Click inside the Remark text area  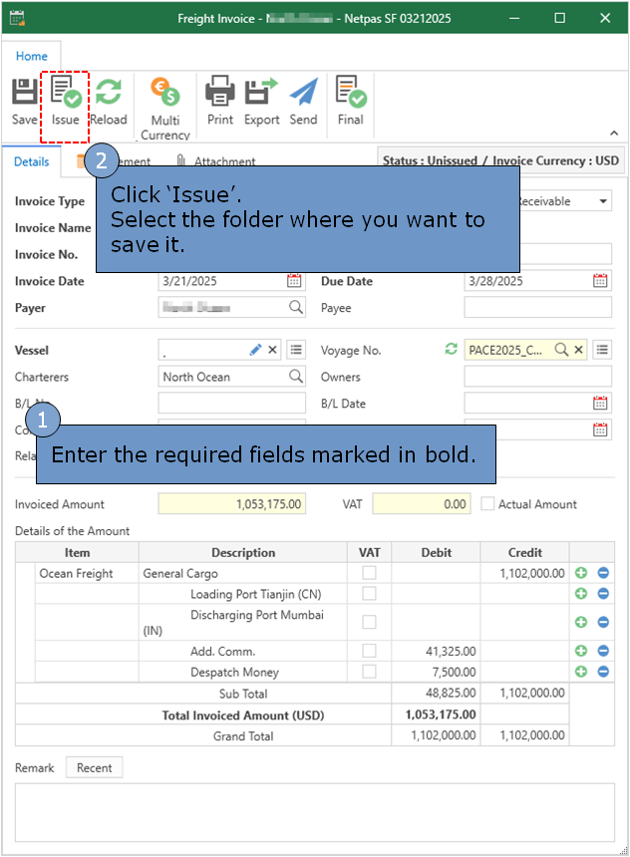click(x=314, y=812)
